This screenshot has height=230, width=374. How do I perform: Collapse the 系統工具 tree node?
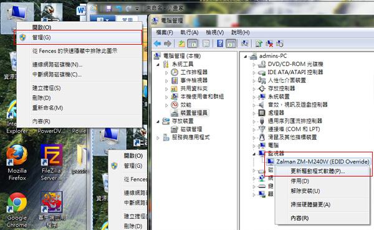point(158,65)
